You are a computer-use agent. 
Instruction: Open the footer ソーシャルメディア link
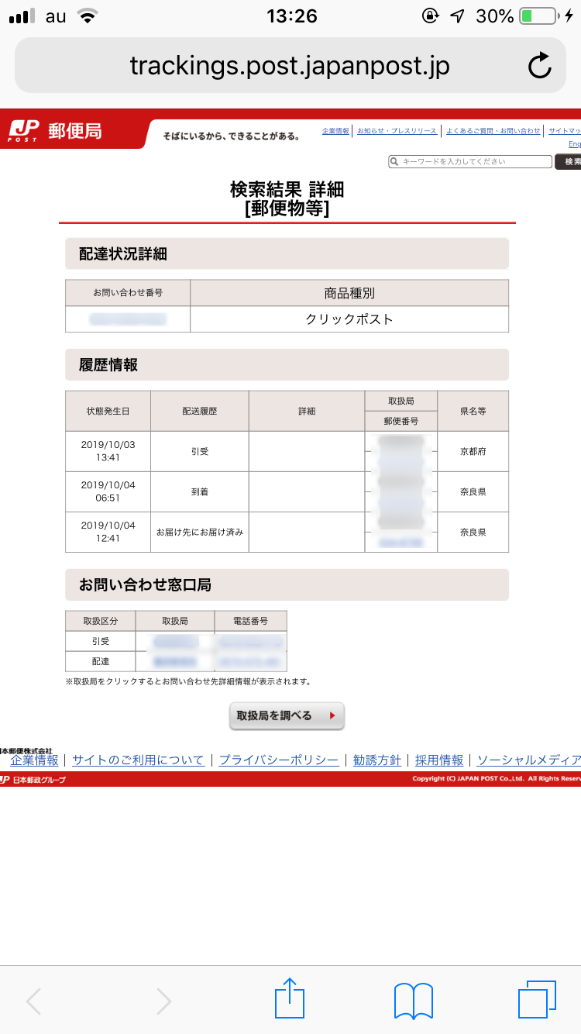point(528,760)
